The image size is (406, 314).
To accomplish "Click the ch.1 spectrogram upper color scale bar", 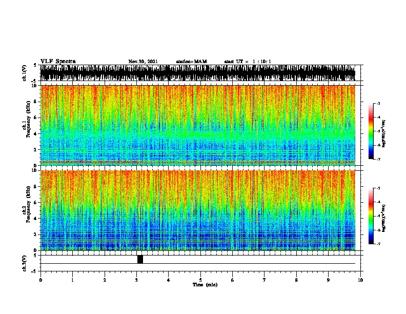I will pos(371,131).
